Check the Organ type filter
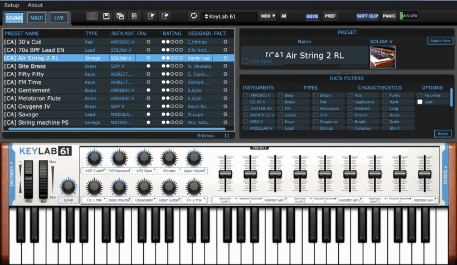The image size is (457, 265). (x=315, y=95)
